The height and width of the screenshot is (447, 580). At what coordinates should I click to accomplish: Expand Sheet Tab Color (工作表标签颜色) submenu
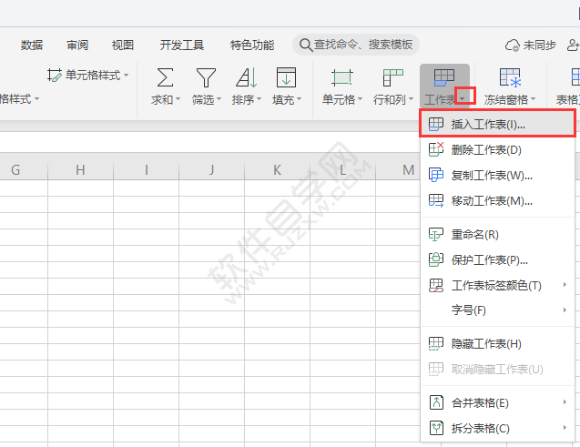565,285
